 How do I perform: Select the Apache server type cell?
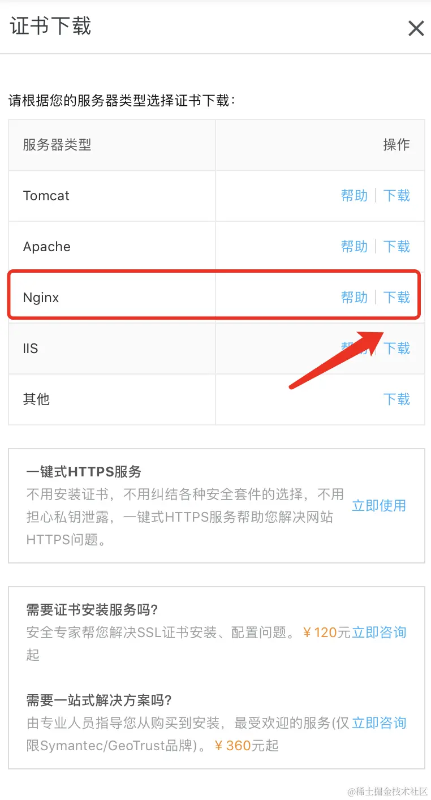click(112, 247)
